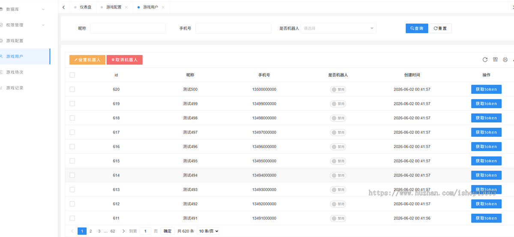The height and width of the screenshot is (237, 514).
Task: Jump to last page 62
Action: pyautogui.click(x=113, y=231)
